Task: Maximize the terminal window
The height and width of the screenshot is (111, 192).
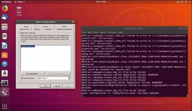Action: [183, 28]
